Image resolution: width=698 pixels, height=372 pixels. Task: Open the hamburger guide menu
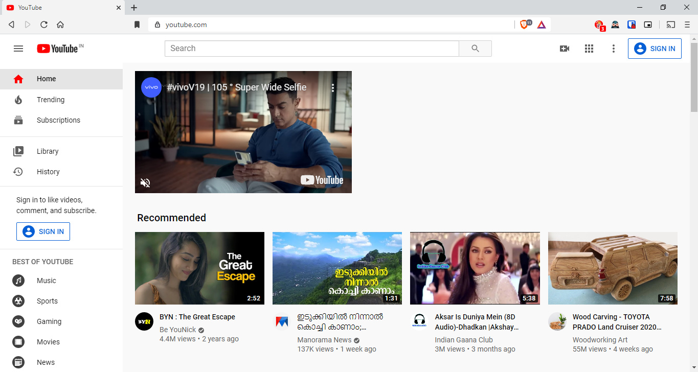pos(18,49)
